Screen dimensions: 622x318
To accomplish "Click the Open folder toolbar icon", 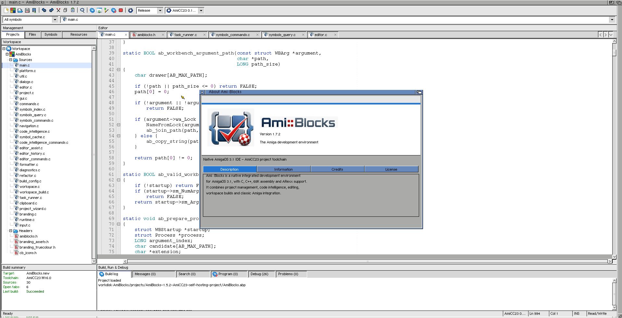I will (x=20, y=10).
